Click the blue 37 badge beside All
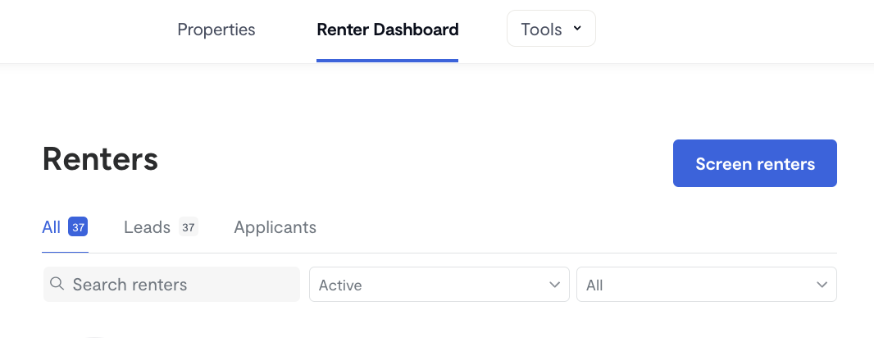This screenshot has width=874, height=338. pos(78,227)
